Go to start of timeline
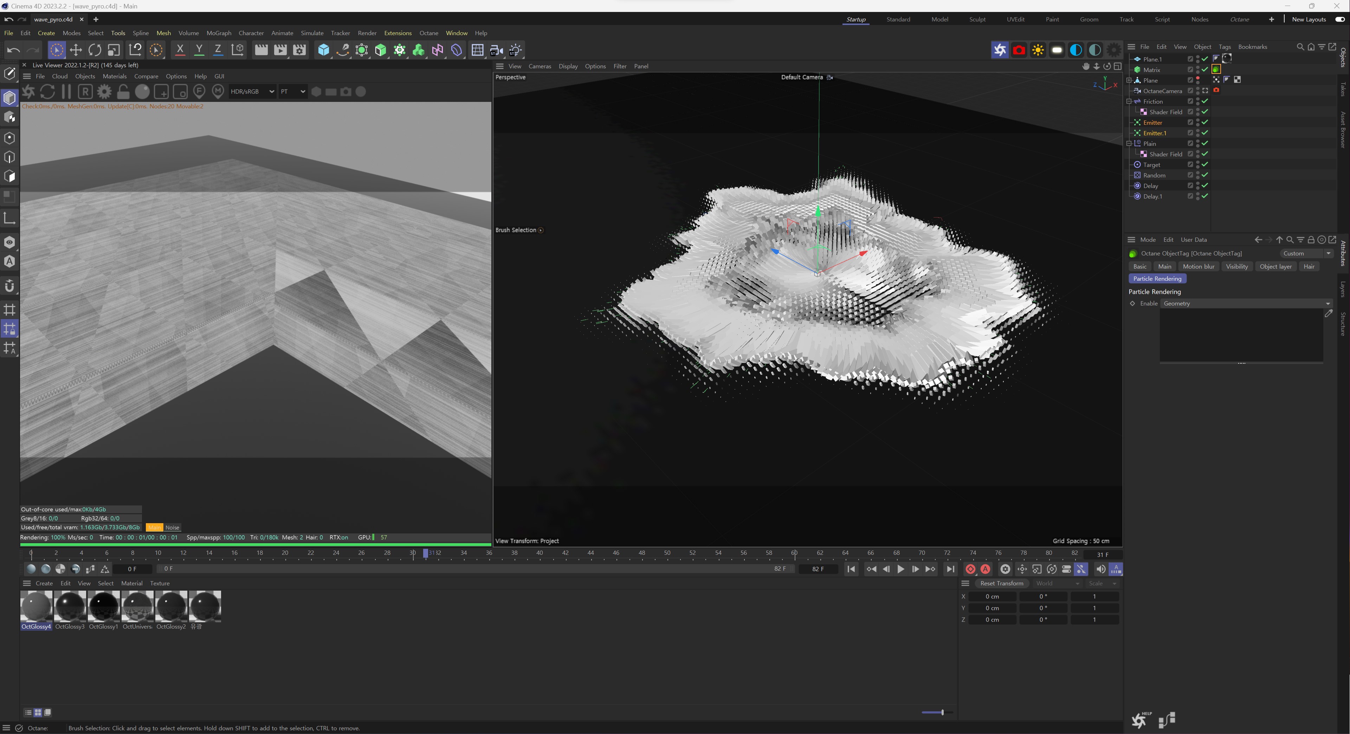 851,569
